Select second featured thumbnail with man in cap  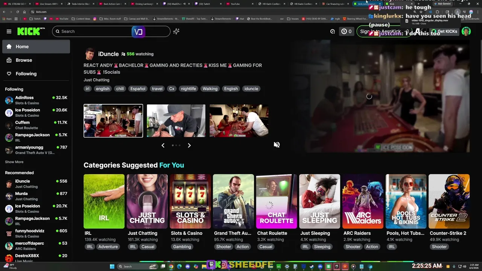[176, 121]
